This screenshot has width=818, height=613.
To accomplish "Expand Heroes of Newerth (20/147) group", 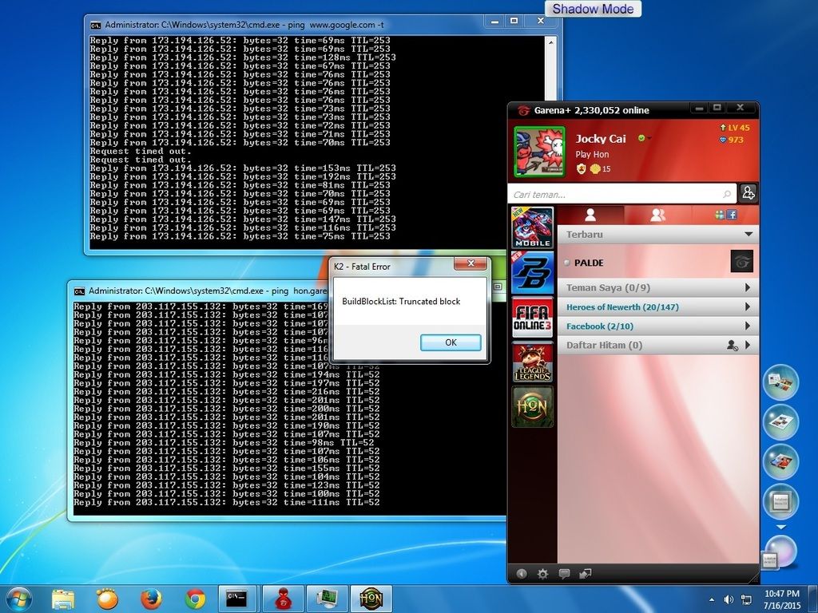I will pyautogui.click(x=748, y=306).
